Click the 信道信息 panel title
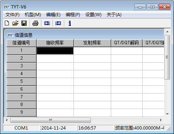Image resolution: width=174 pixels, height=134 pixels. click(24, 35)
